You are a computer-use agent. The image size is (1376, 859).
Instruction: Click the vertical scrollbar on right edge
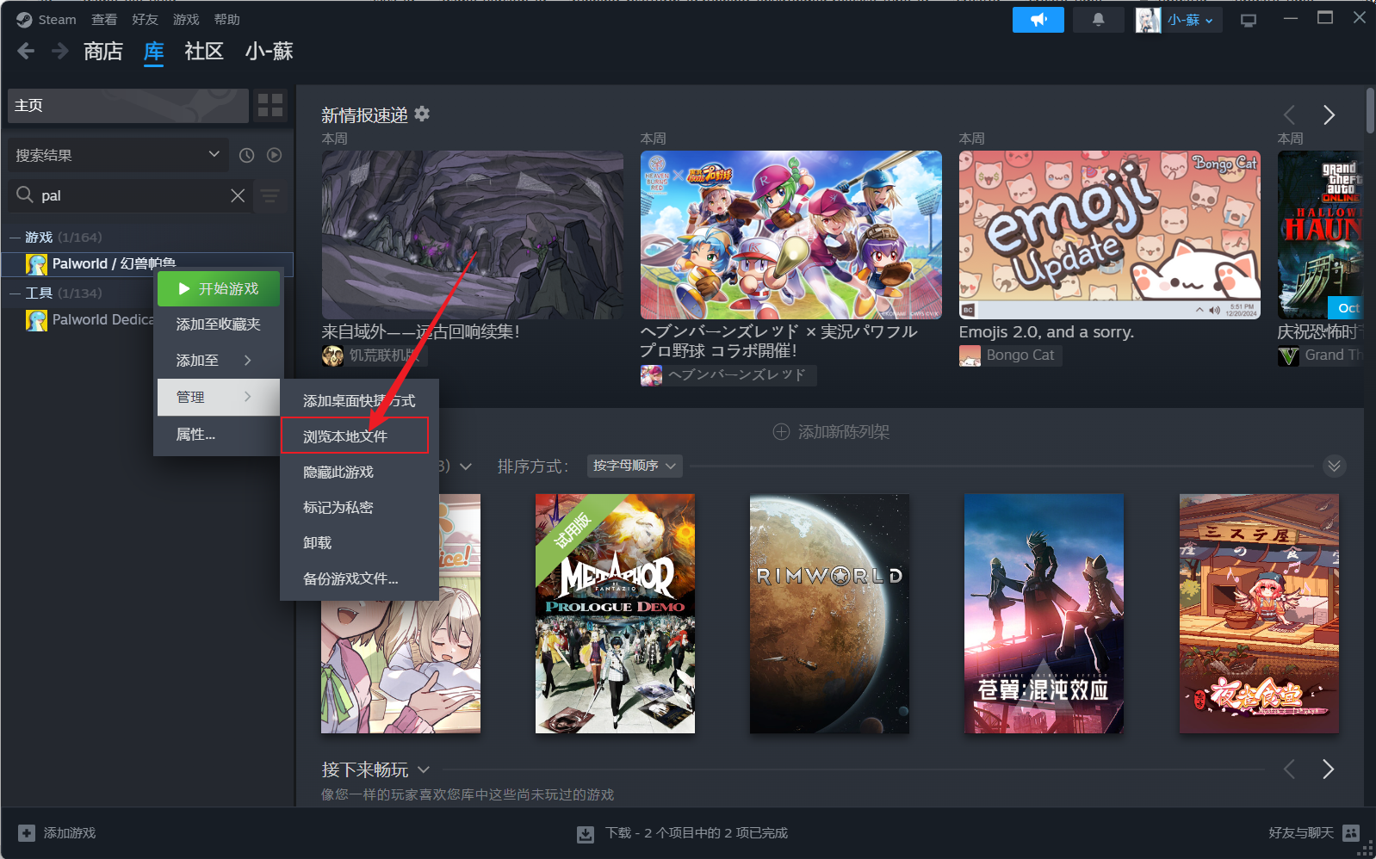[x=1369, y=112]
